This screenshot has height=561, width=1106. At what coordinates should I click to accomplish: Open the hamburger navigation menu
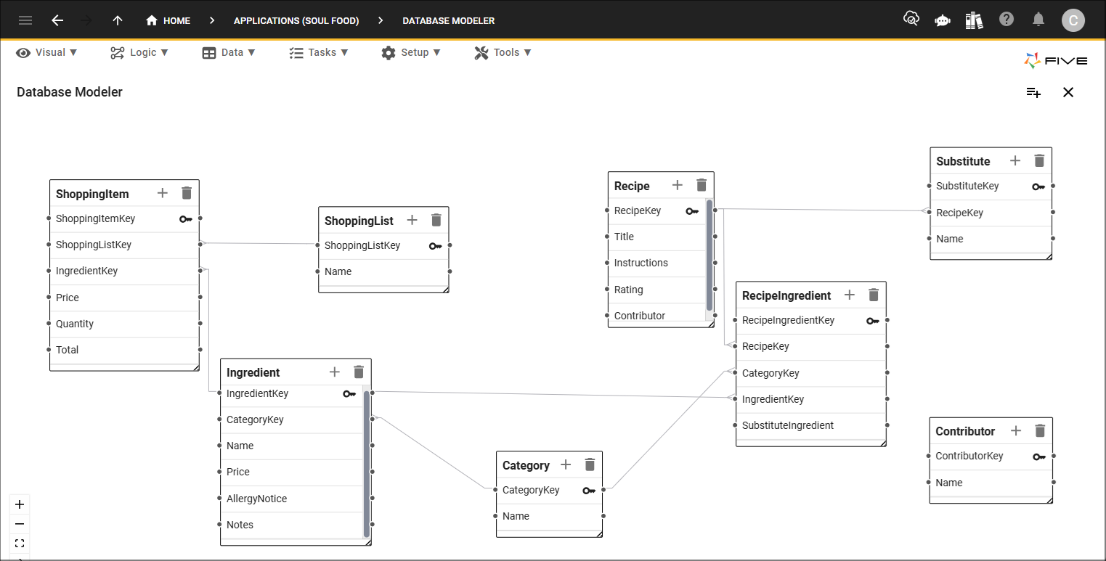pyautogui.click(x=25, y=20)
